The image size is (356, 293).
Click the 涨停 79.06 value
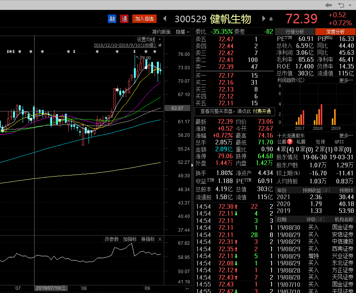point(225,156)
